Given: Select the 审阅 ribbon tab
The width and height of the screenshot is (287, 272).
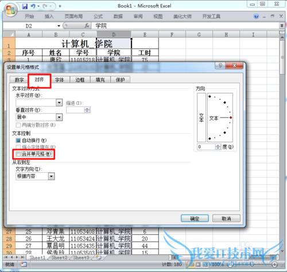Looking at the screenshot, I should point(138,17).
